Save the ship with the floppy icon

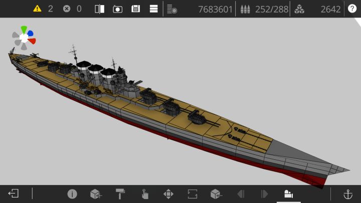[135, 9]
